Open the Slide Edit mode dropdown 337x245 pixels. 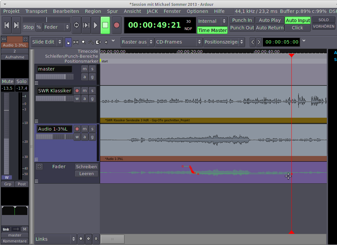click(x=47, y=42)
